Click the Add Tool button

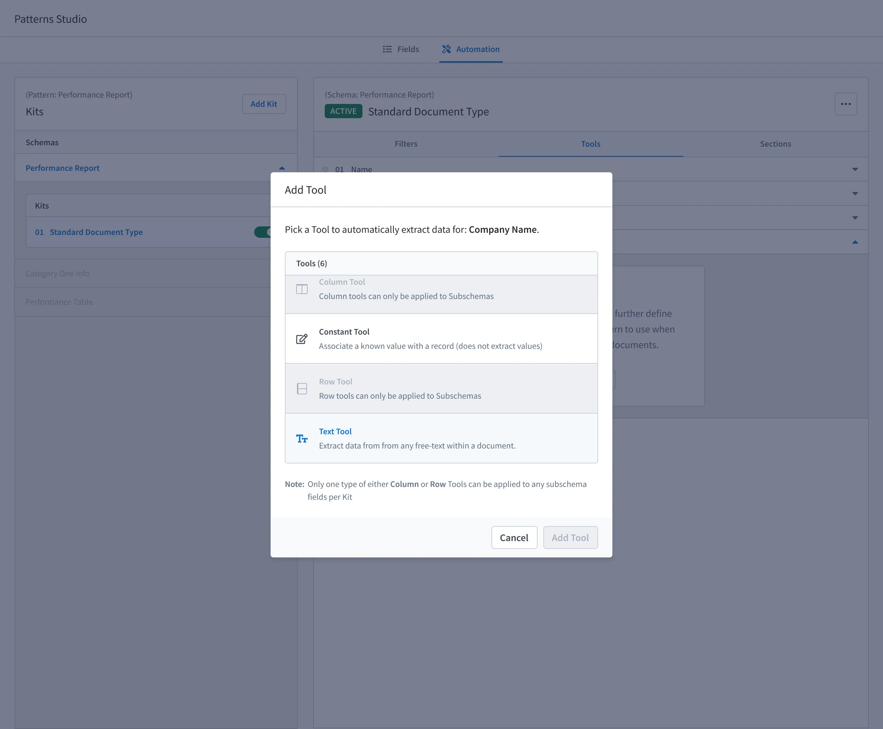[570, 537]
